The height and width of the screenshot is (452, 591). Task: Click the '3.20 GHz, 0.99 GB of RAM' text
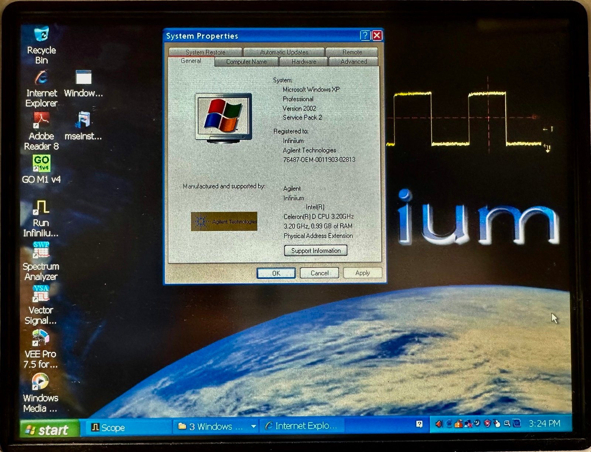click(x=318, y=226)
